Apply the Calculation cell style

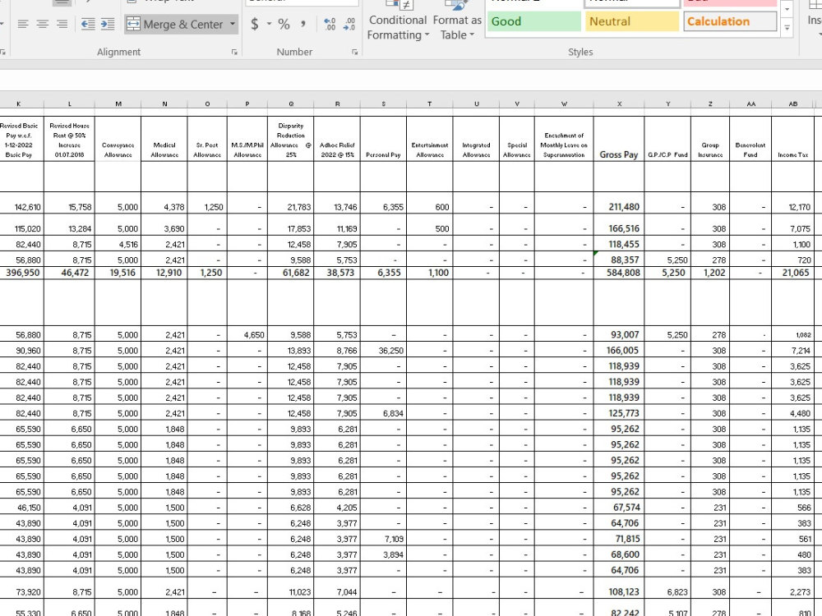[730, 21]
